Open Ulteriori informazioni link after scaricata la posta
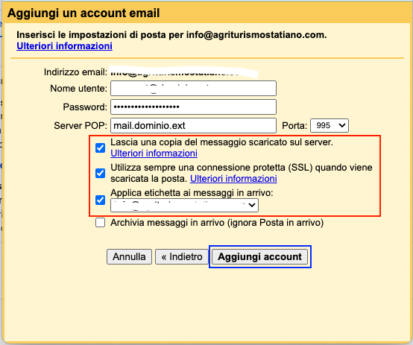This screenshot has height=345, width=413. tap(233, 179)
